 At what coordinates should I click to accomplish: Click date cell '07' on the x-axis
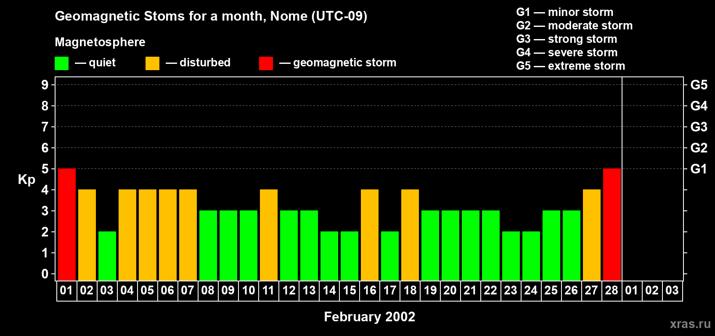point(188,291)
